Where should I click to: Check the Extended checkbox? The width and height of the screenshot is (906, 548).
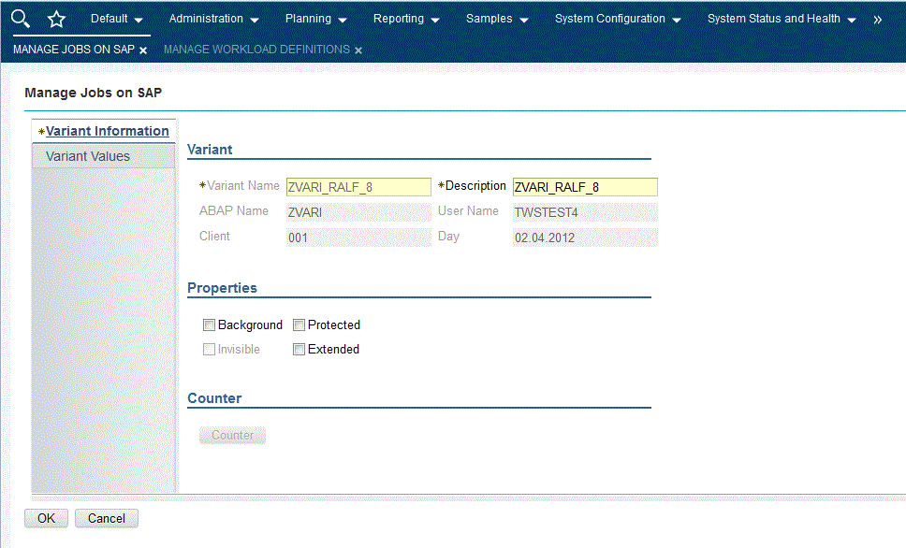click(299, 349)
